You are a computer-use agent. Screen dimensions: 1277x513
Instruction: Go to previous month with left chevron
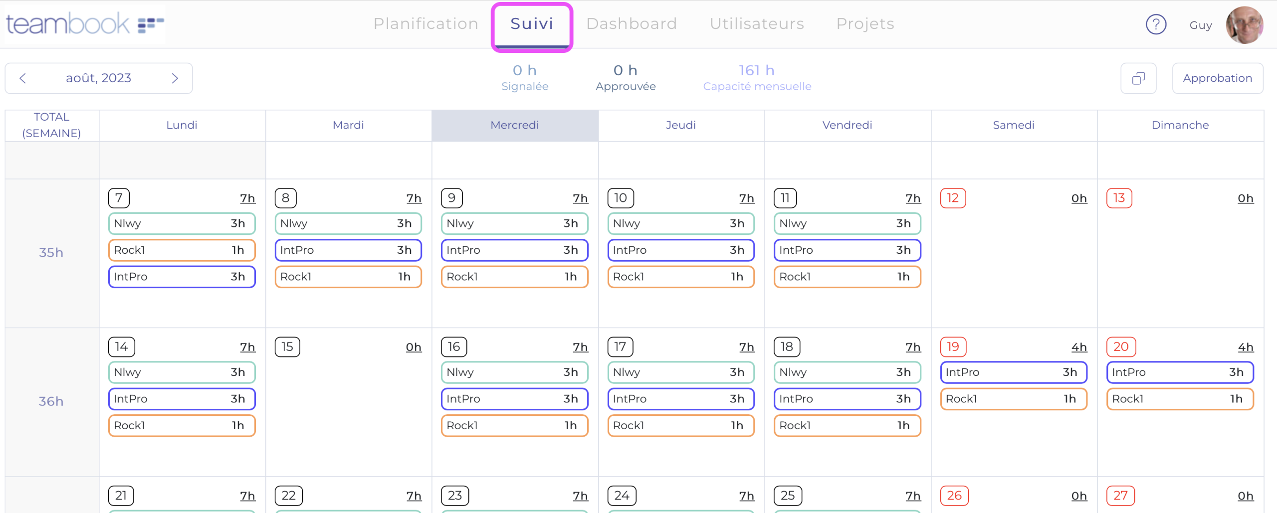(23, 78)
